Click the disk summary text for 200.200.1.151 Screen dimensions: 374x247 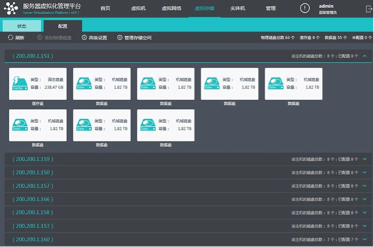click(325, 56)
